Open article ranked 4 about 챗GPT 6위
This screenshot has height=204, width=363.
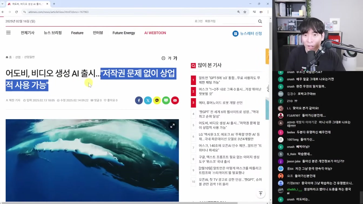tap(228, 114)
